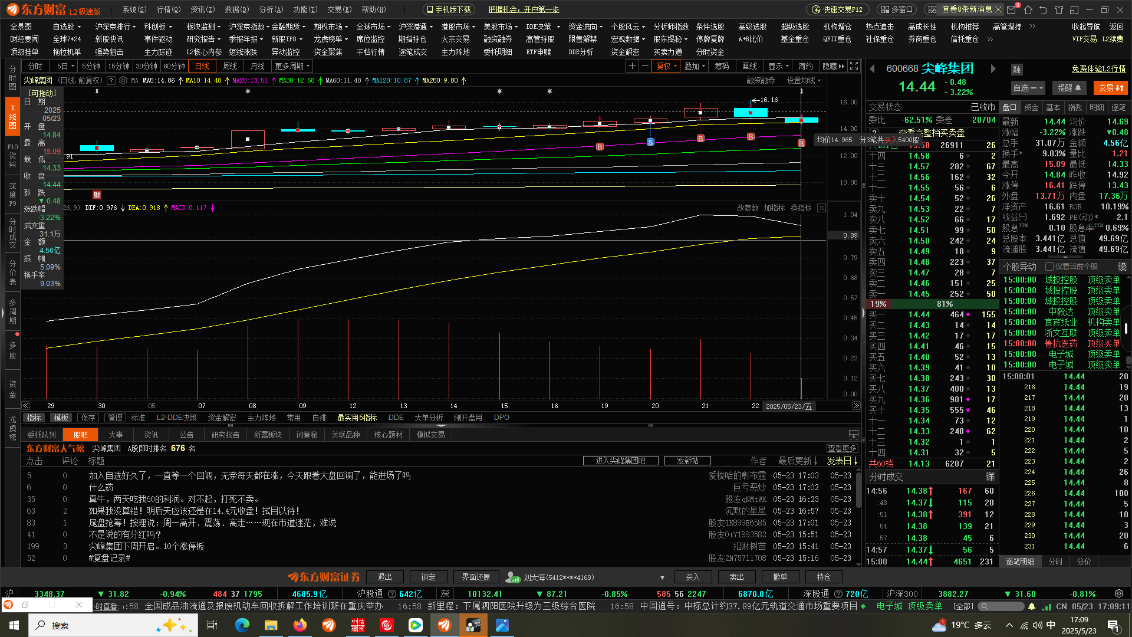Screen dimensions: 1132x637
Task: Open 自选 watchlist dropdown
Action: click(x=1028, y=88)
